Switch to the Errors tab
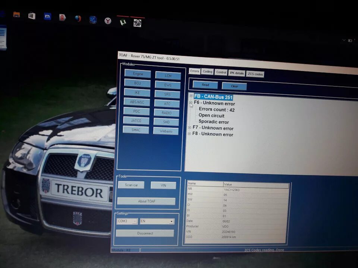This screenshot has width=358, height=268. pos(195,71)
